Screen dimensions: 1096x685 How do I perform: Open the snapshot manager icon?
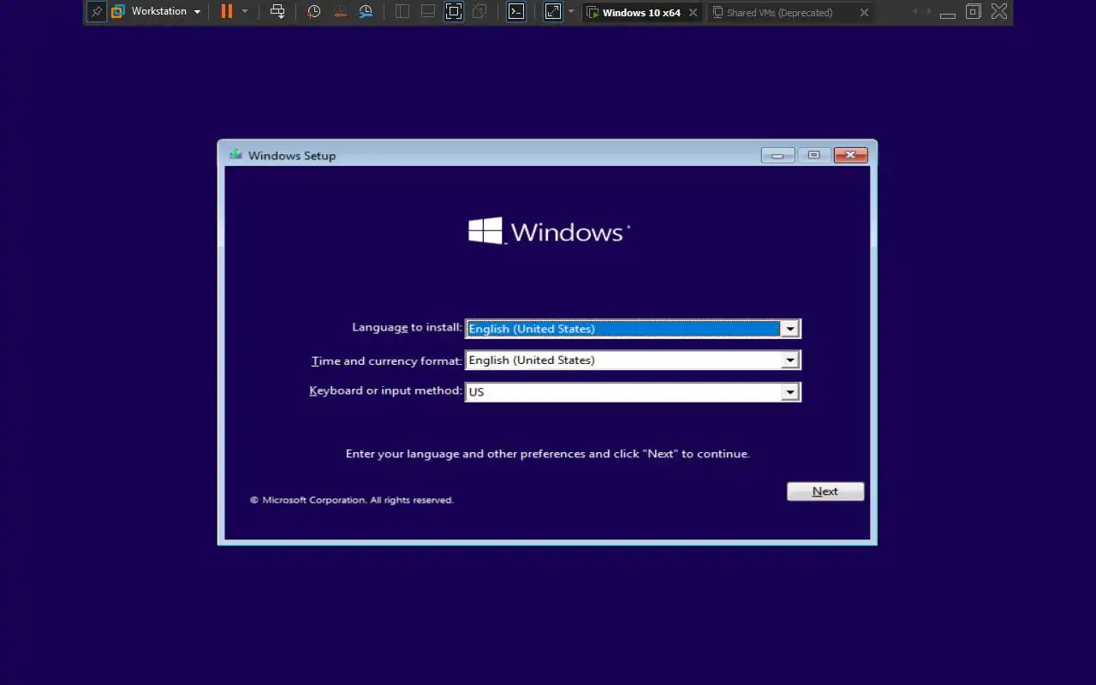coord(366,12)
